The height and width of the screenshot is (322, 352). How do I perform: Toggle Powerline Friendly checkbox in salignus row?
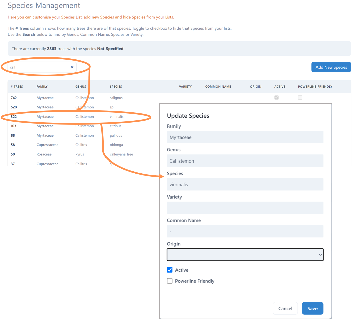pyautogui.click(x=300, y=98)
